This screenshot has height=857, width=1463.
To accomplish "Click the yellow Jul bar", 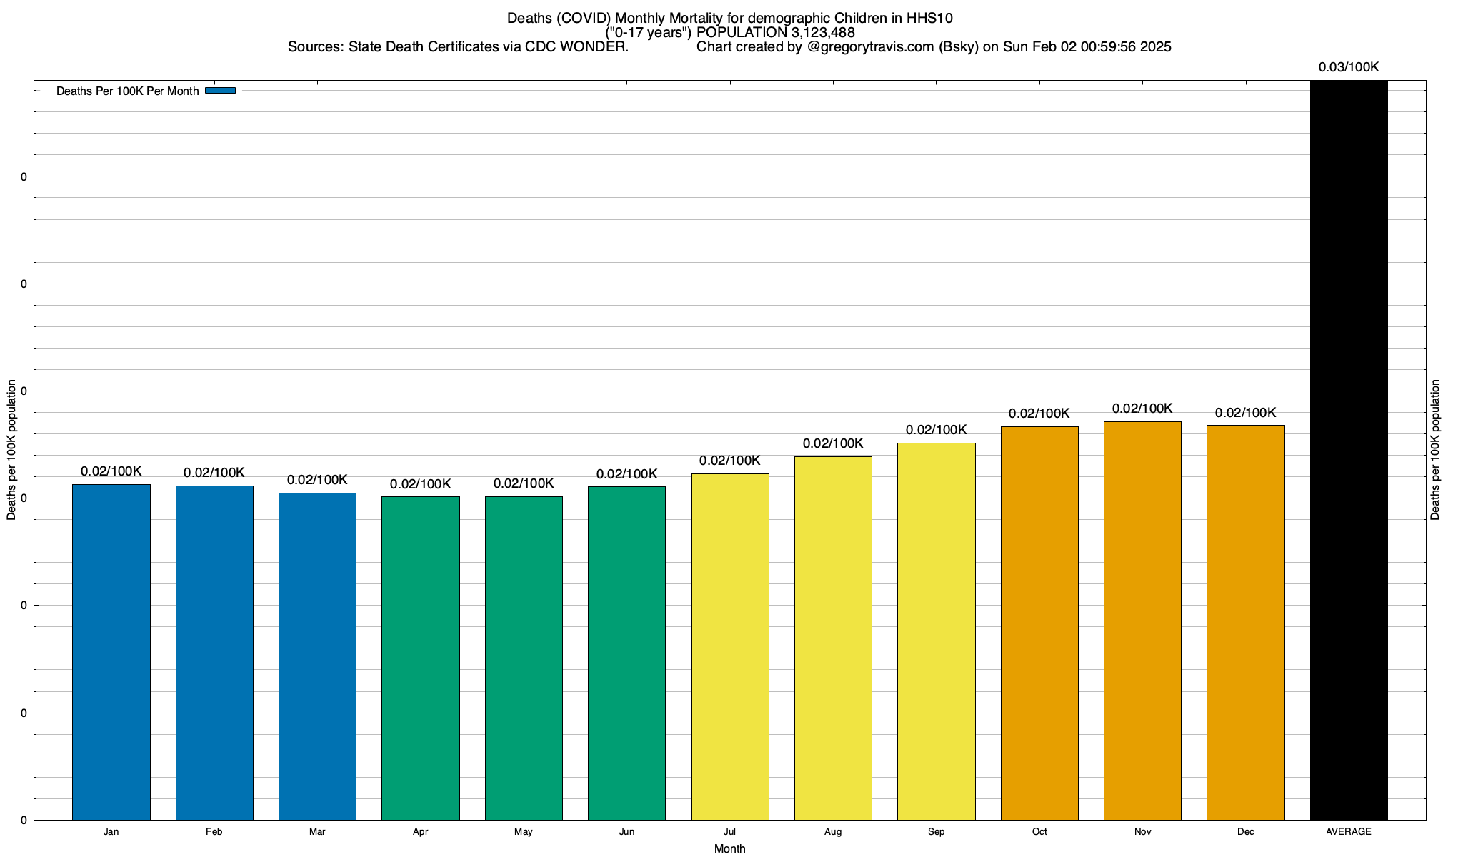I will point(730,646).
